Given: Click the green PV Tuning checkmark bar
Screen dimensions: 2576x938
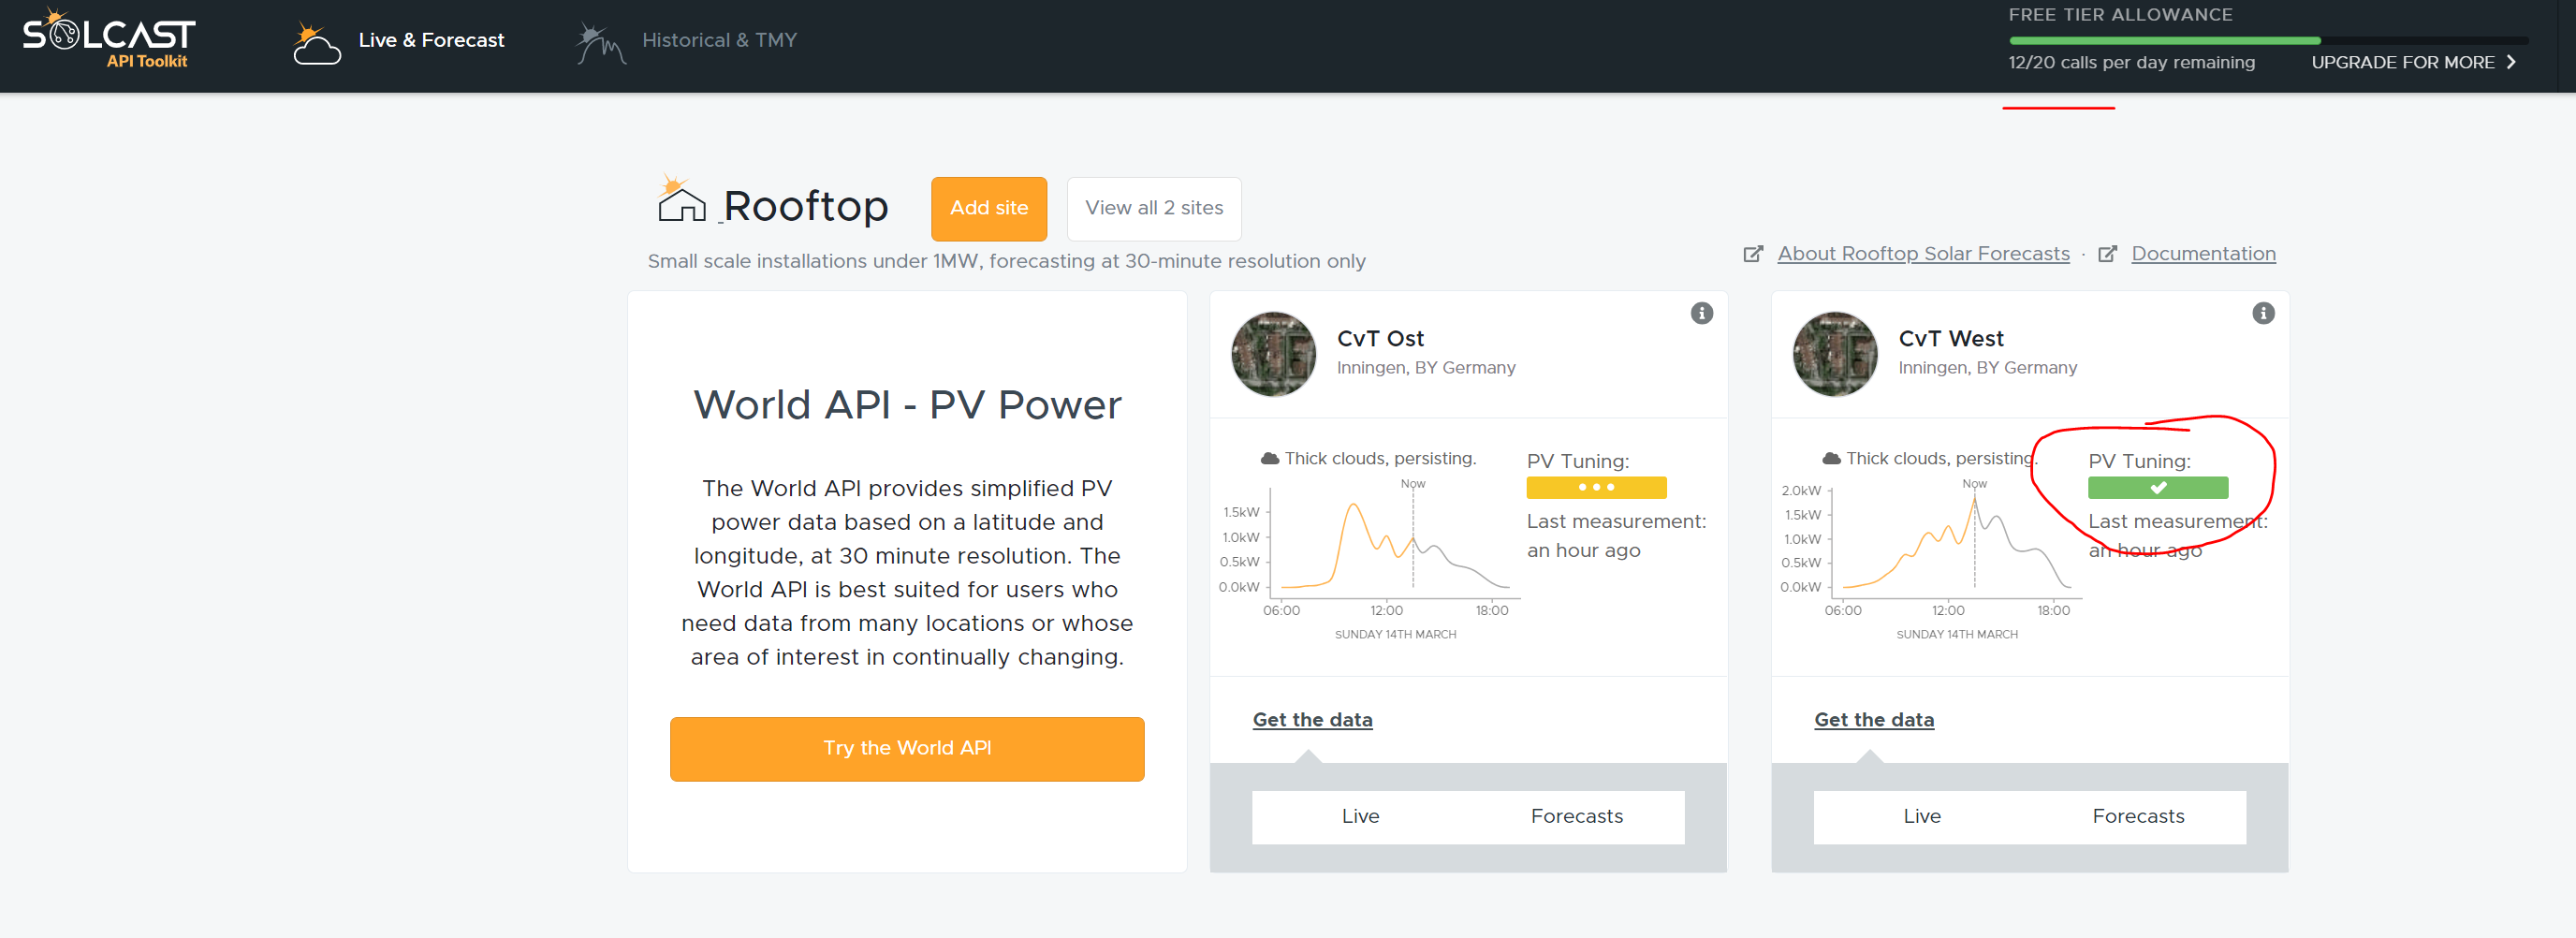Looking at the screenshot, I should 2157,488.
